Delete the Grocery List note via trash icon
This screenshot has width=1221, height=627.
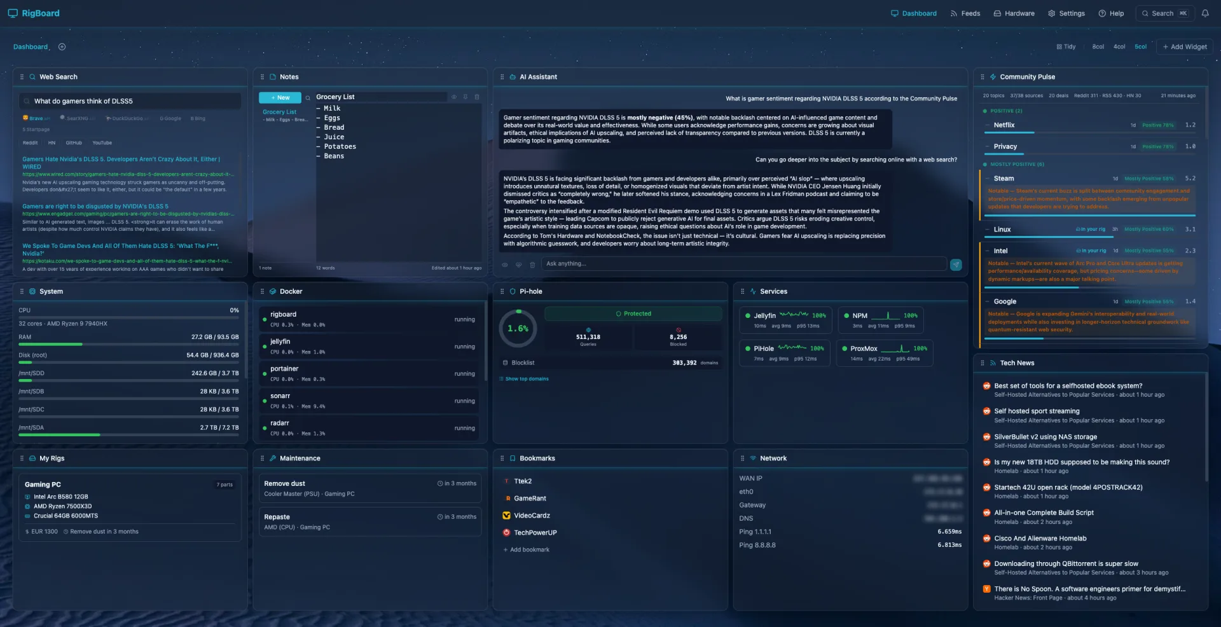[x=478, y=97]
